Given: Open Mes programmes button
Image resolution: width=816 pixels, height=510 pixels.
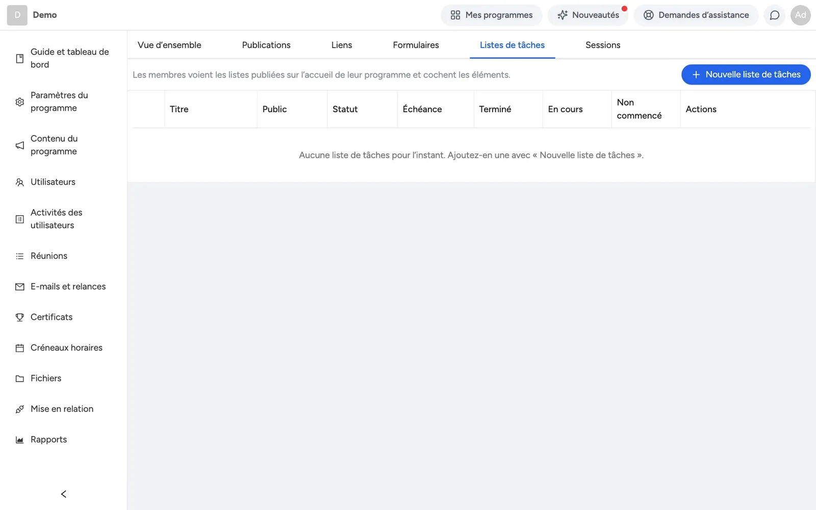Looking at the screenshot, I should pyautogui.click(x=492, y=15).
